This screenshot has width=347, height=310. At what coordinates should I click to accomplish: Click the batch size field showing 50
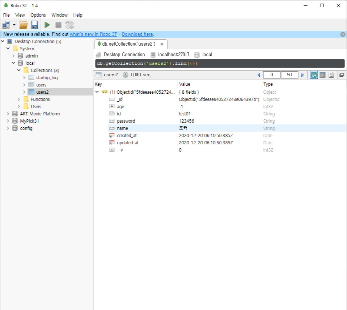(x=289, y=75)
